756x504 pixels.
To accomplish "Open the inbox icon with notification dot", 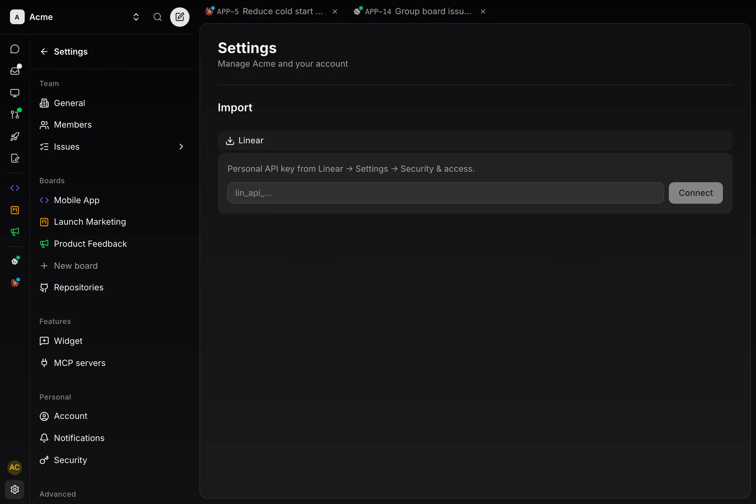I will coord(15,71).
